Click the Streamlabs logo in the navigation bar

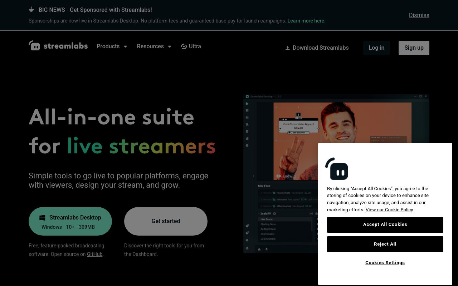click(x=58, y=46)
